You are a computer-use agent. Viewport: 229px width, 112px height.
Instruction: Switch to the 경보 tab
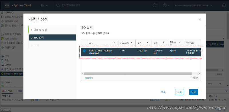[20, 91]
